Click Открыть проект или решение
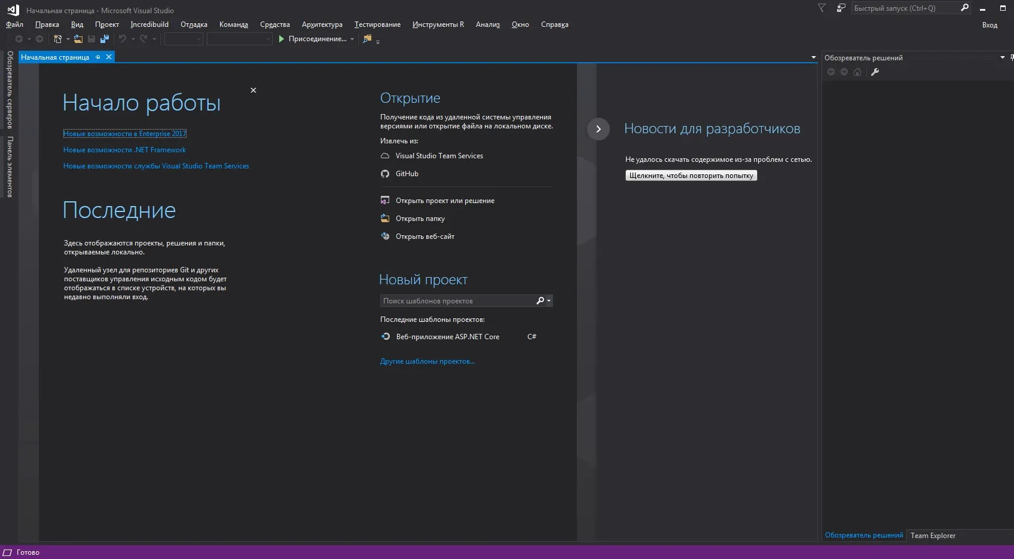This screenshot has height=559, width=1014. 445,201
